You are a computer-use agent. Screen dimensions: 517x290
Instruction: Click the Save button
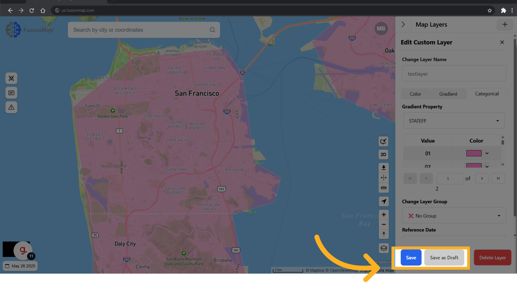point(411,258)
